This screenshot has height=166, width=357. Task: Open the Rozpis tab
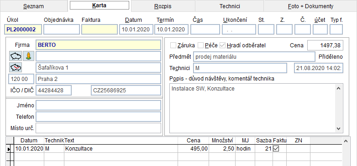click(x=163, y=6)
